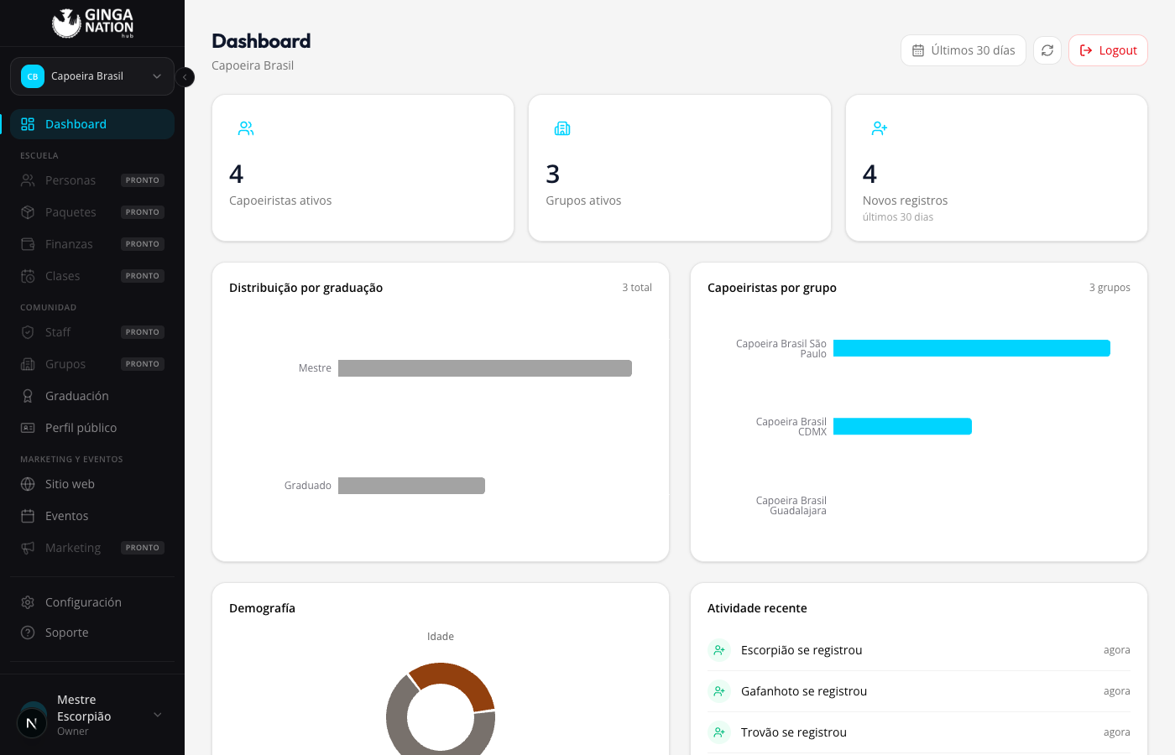The height and width of the screenshot is (755, 1175).
Task: Expand the Mestre Escorpião user menu chevron
Action: coord(158,715)
